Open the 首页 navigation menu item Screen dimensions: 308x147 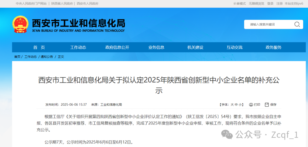click(39, 47)
